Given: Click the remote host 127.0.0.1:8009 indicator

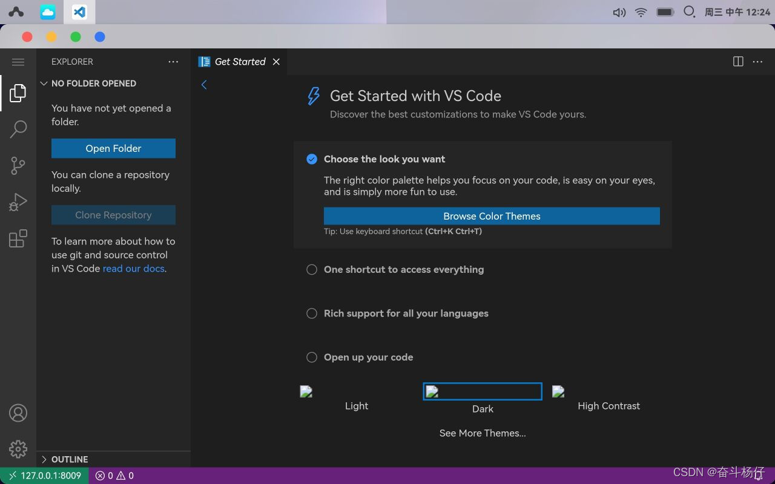Looking at the screenshot, I should pyautogui.click(x=45, y=476).
